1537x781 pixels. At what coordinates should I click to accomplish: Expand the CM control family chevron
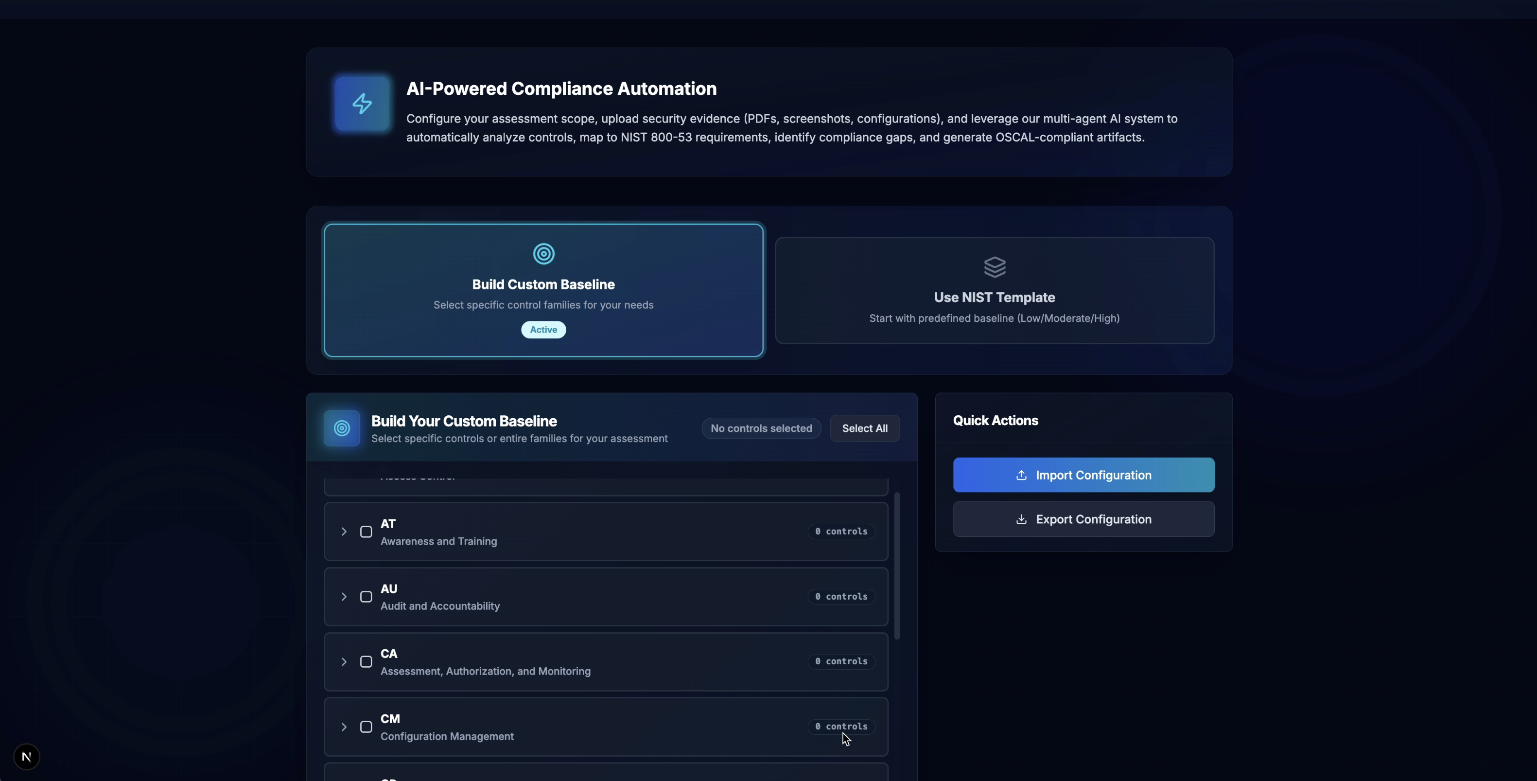[x=344, y=727]
